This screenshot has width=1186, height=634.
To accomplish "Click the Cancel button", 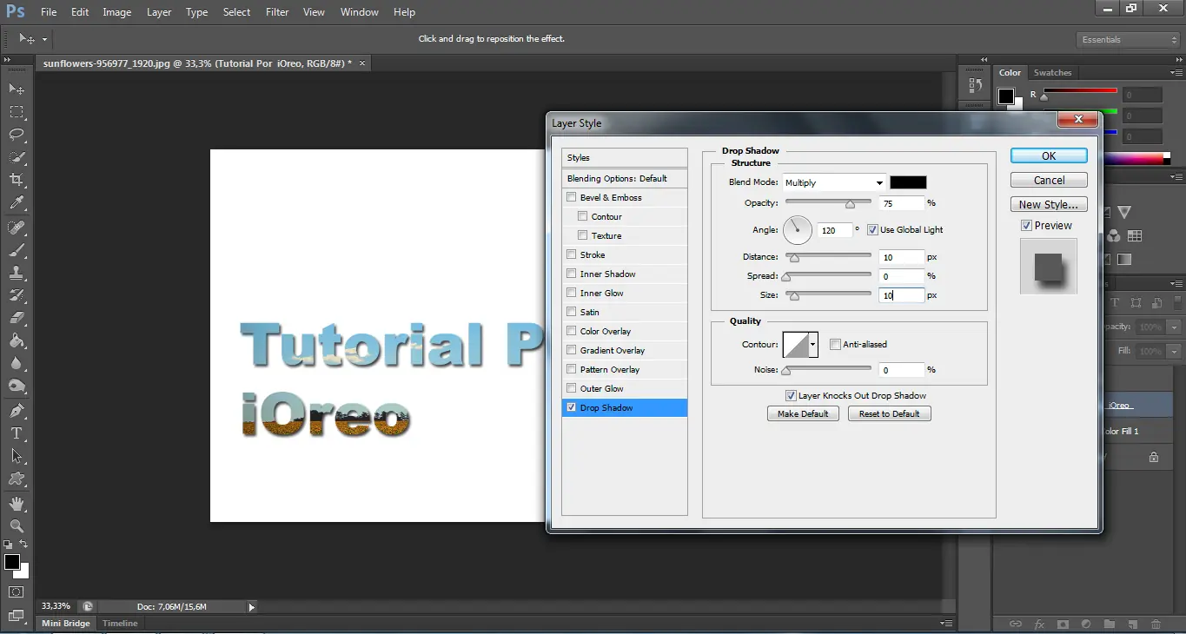I will click(x=1049, y=180).
